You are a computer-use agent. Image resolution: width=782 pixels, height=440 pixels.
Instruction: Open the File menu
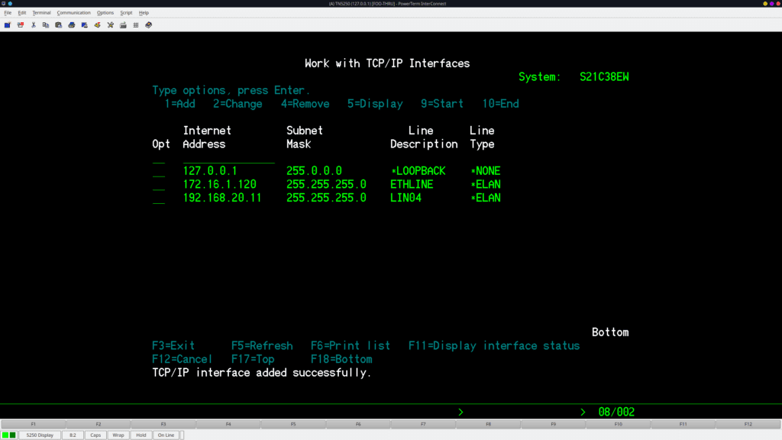(8, 13)
